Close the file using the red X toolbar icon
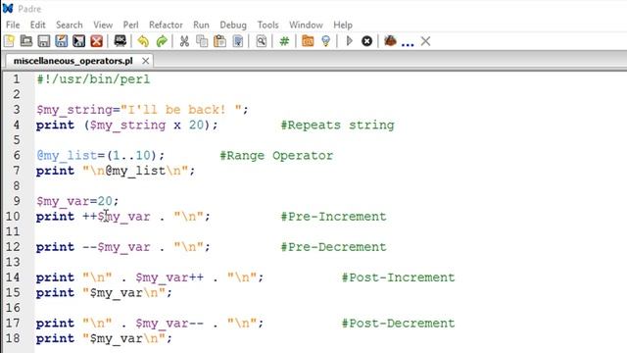 pyautogui.click(x=96, y=41)
